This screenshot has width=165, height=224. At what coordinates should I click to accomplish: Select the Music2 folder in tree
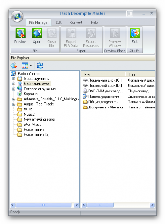29,114
